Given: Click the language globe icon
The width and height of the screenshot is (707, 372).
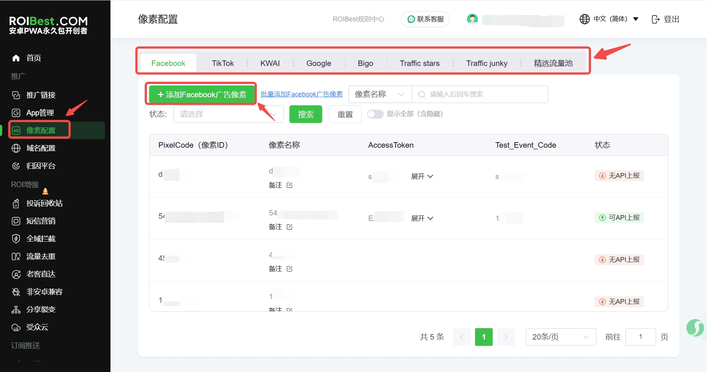Looking at the screenshot, I should click(584, 19).
